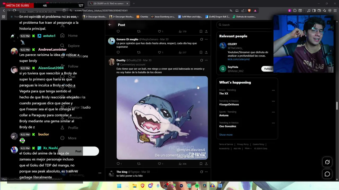Bookmark Genaro Di meglio's post

pos(201,52)
